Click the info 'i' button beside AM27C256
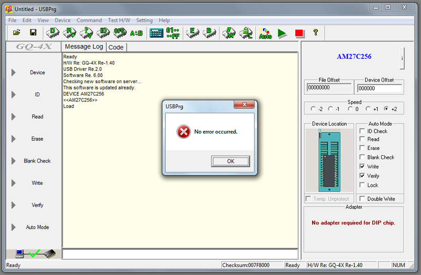This screenshot has height=275, width=421. point(402,58)
